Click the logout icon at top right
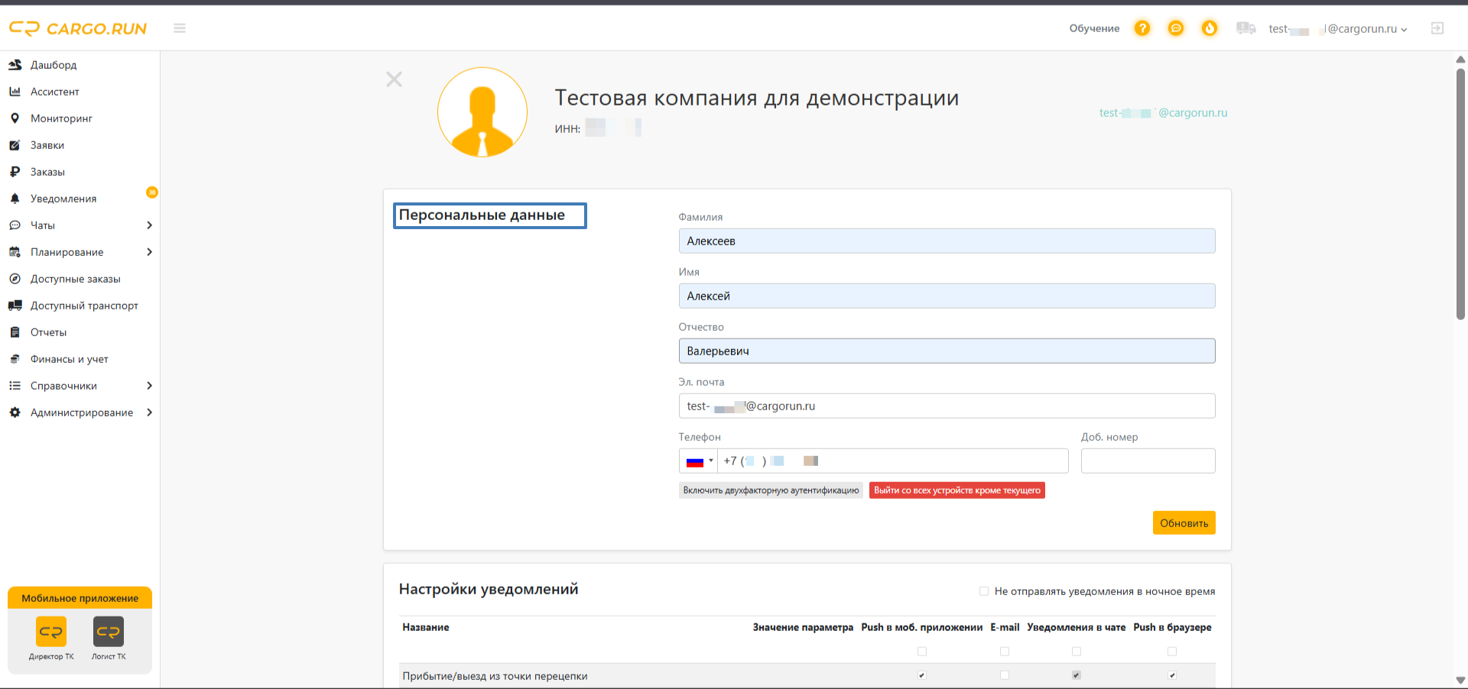 pos(1437,28)
